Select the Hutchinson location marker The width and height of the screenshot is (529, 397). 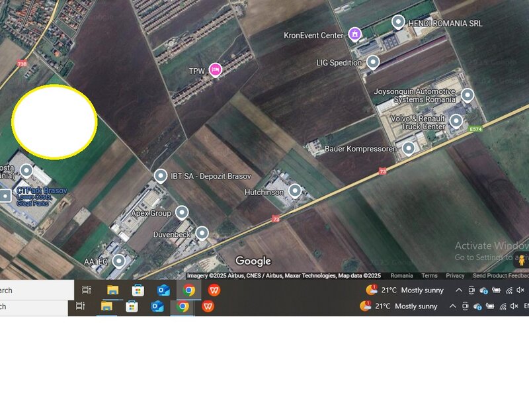[x=295, y=191]
